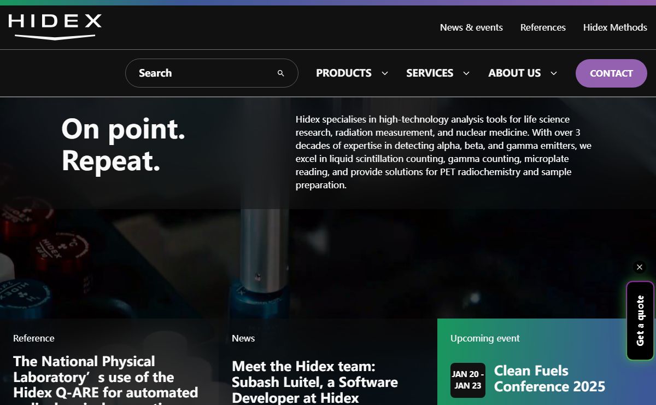The height and width of the screenshot is (405, 656).
Task: Click the search magnifier icon
Action: pos(281,73)
